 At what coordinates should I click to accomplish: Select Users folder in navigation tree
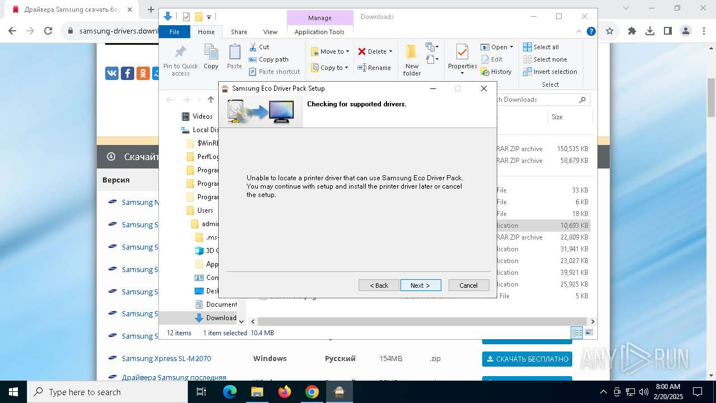pyautogui.click(x=205, y=210)
